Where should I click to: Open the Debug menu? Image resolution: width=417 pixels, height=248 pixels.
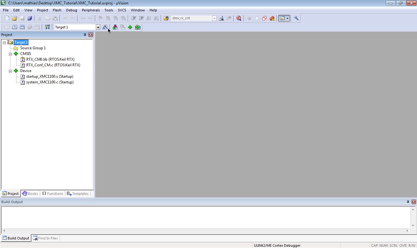click(71, 10)
